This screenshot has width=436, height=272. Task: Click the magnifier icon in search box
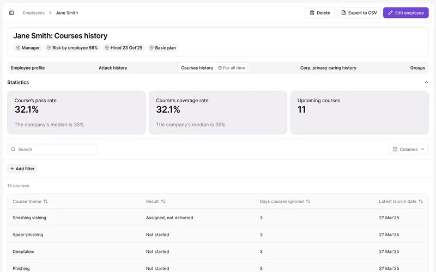click(13, 149)
